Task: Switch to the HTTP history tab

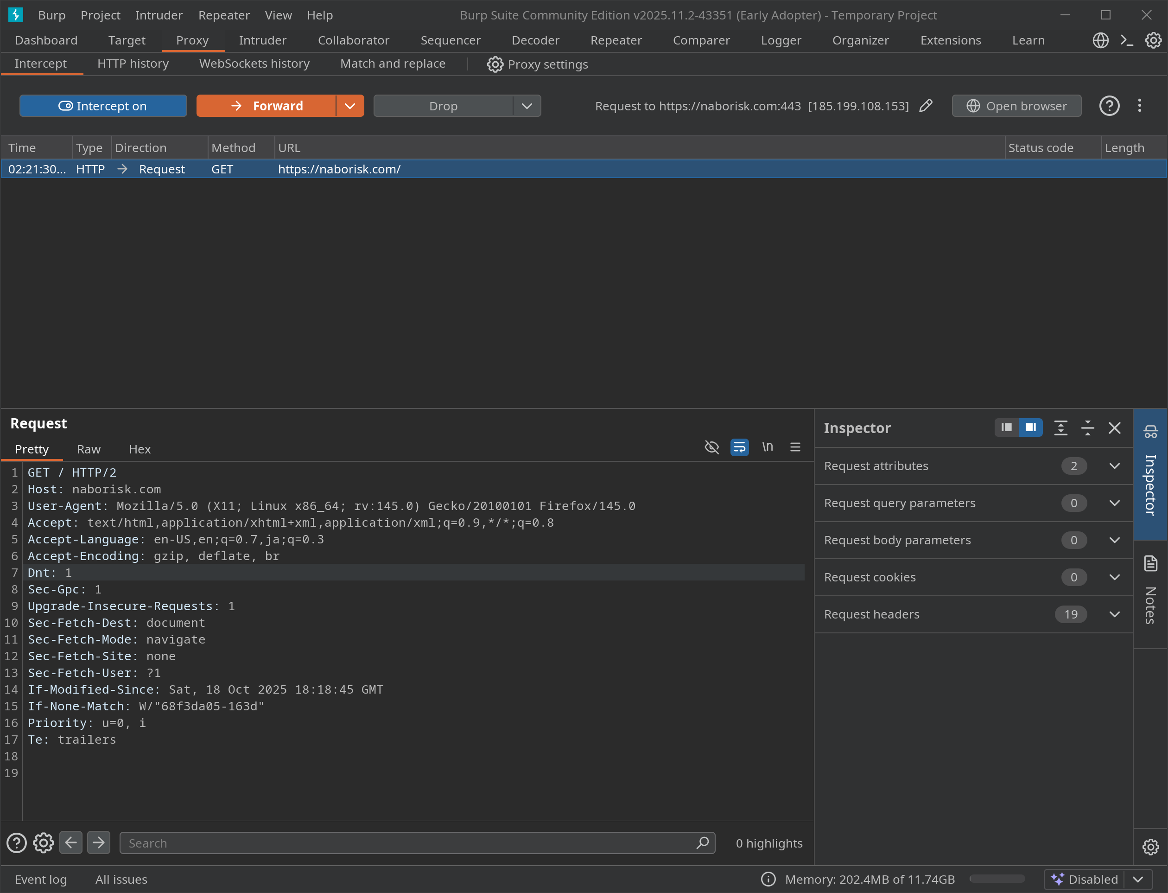Action: point(133,64)
